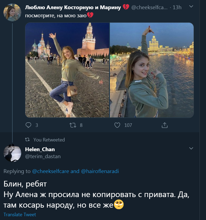Open the river night view photo
This screenshot has height=220, width=206.
coord(152,70)
